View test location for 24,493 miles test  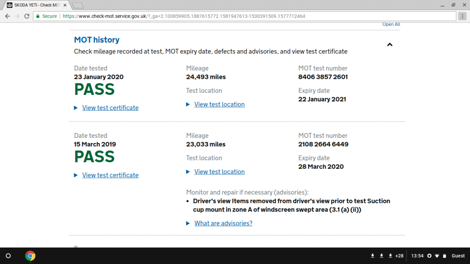(219, 105)
